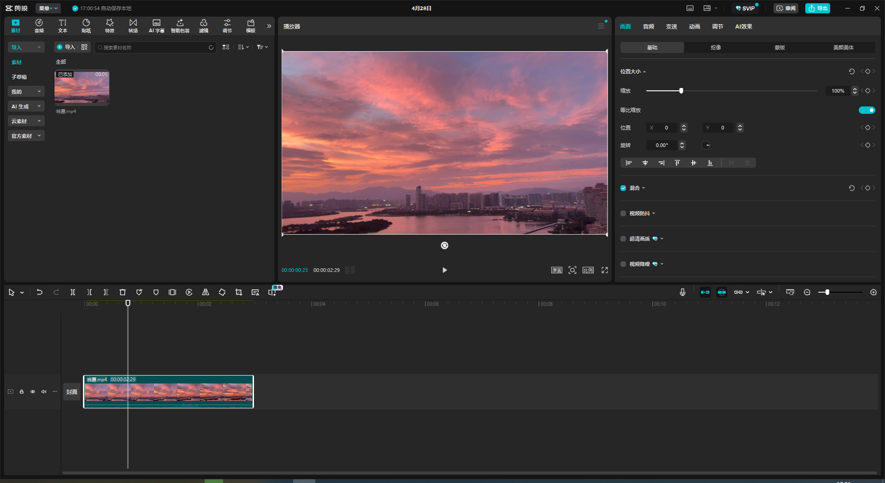Open the media filter dropdown
Viewport: 885px width, 483px height.
point(262,47)
